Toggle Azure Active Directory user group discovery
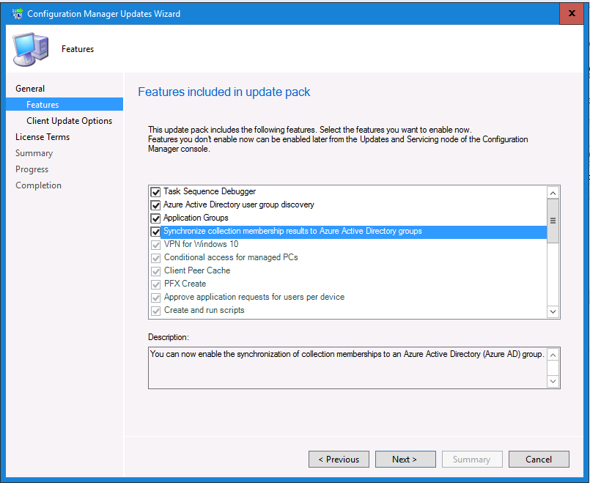Screen dimensions: 590x483 coord(155,205)
